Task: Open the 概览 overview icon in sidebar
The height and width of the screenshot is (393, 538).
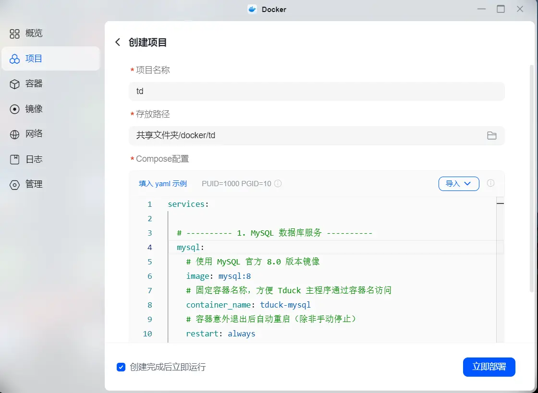Action: tap(14, 34)
